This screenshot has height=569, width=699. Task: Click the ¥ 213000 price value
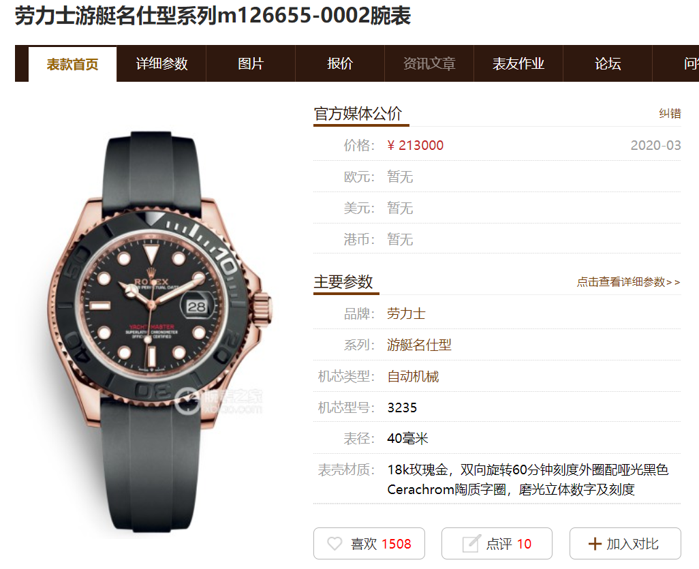coord(415,145)
